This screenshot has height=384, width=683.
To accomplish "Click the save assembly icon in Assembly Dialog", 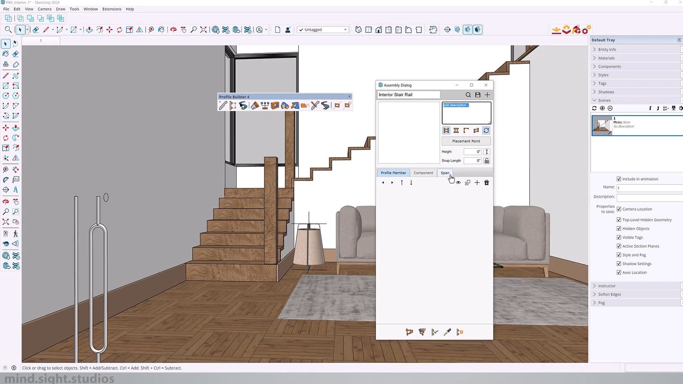I will [478, 95].
